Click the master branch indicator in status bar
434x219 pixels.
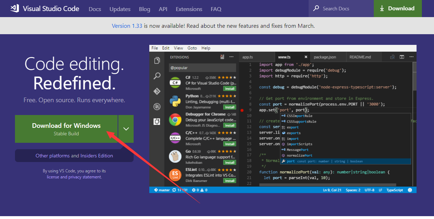click(x=162, y=190)
